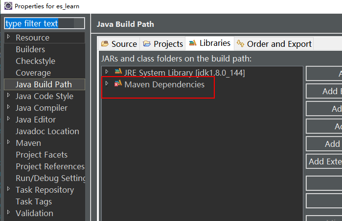This screenshot has width=342, height=221.
Task: Expand the Task Repository node
Action: (x=8, y=189)
